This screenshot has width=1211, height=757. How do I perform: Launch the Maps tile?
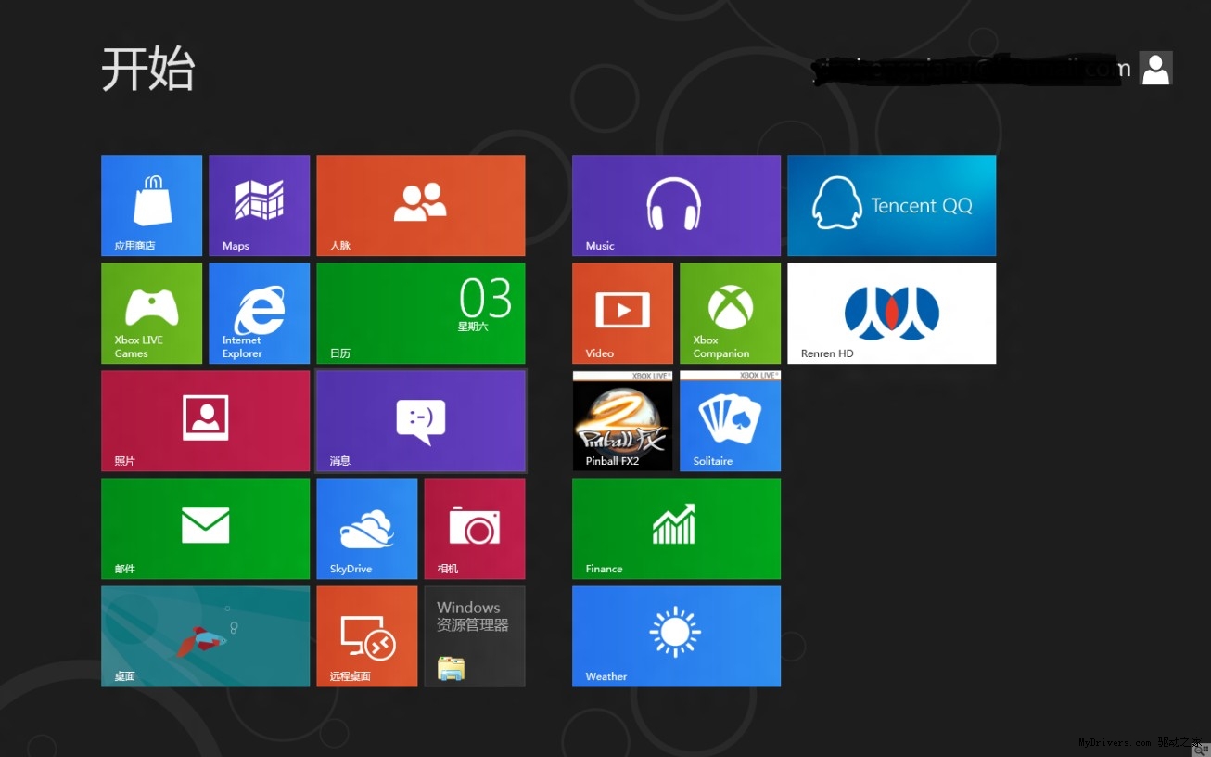click(260, 206)
